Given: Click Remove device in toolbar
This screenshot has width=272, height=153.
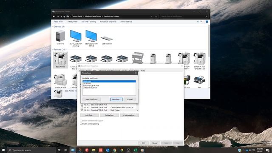Looking at the screenshot, I should [126, 22].
